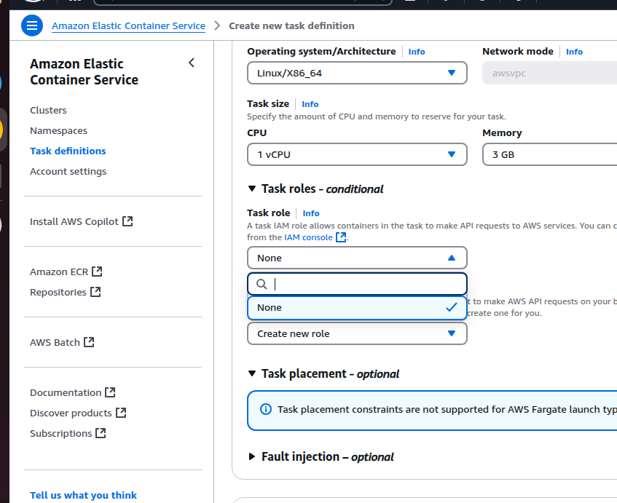Close the Task role dropdown showing None
This screenshot has height=503, width=617.
click(357, 258)
